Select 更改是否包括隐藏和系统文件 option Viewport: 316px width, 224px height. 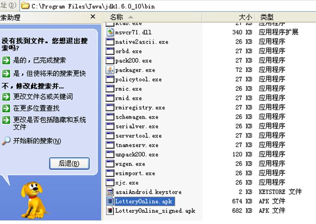[50, 123]
